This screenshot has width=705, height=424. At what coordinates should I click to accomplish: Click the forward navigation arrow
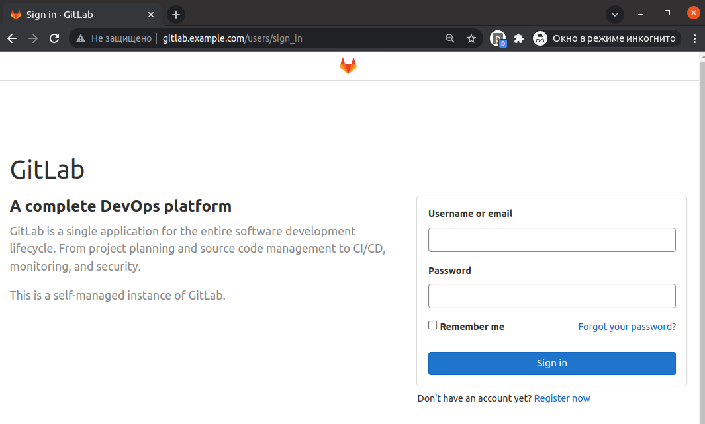33,38
